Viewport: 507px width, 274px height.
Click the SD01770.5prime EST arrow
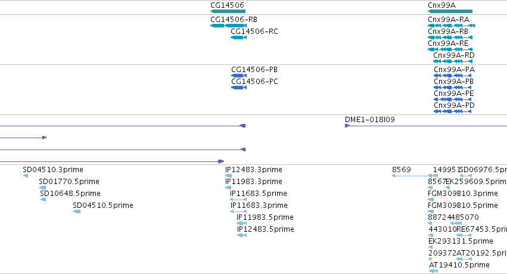tap(42, 188)
